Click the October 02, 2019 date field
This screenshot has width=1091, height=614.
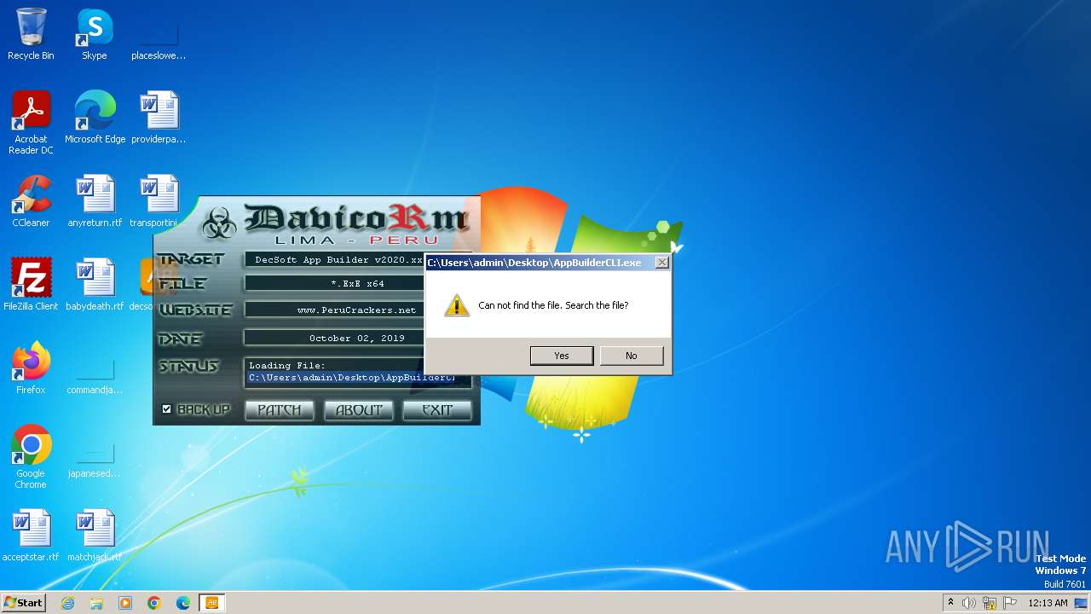(x=334, y=338)
